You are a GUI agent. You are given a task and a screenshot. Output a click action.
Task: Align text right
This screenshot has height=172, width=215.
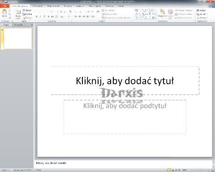pyautogui.click(x=84, y=17)
